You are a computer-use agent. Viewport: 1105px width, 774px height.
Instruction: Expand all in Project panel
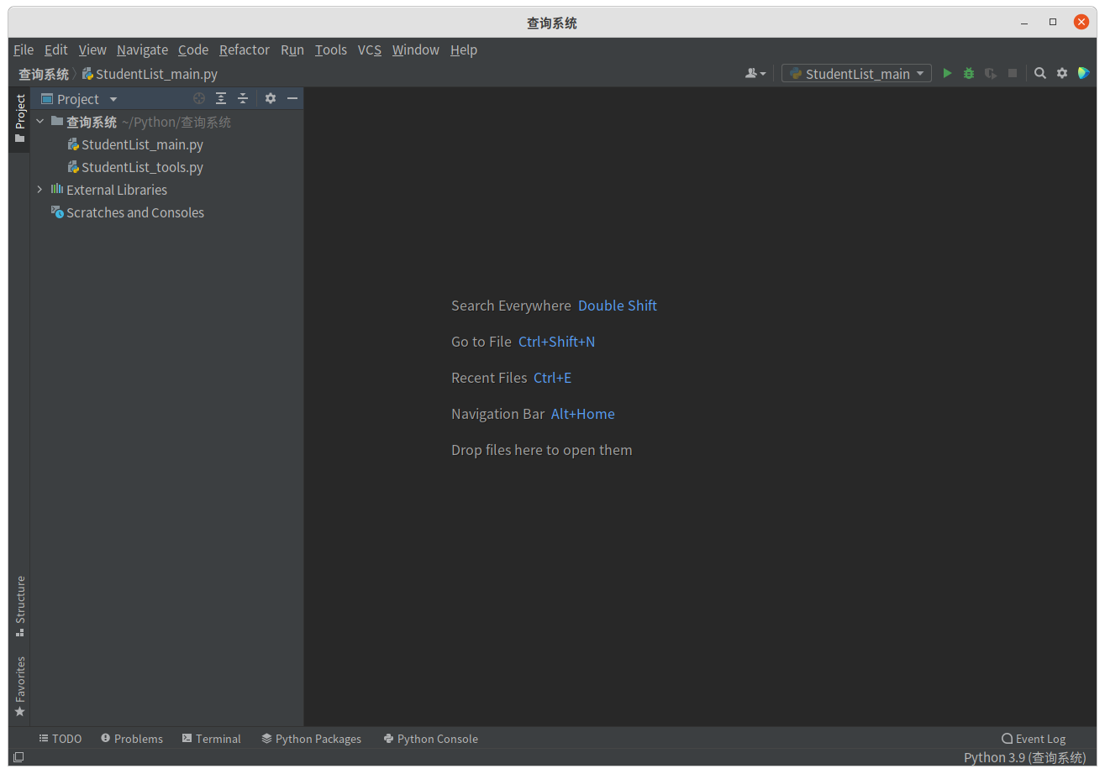221,99
